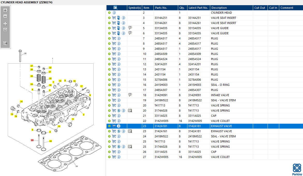
Task: Click the list export arrow icon
Action: pos(5,43)
